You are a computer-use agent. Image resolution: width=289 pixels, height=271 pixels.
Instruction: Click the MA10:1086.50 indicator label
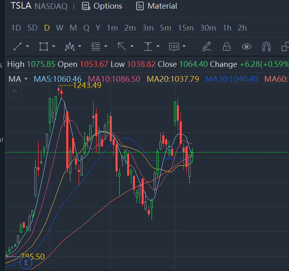114,79
